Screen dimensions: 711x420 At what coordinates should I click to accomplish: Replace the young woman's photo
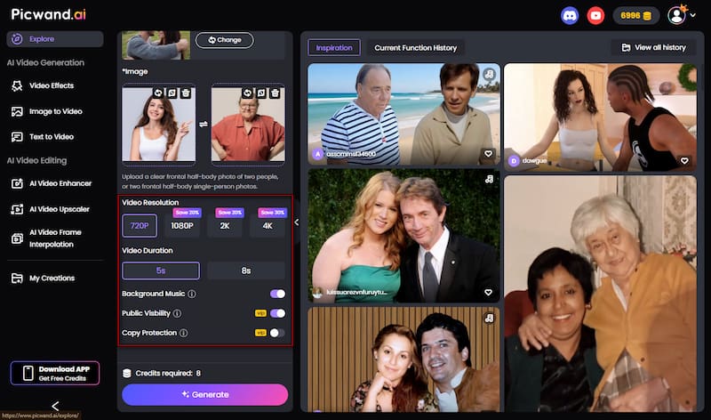(158, 93)
